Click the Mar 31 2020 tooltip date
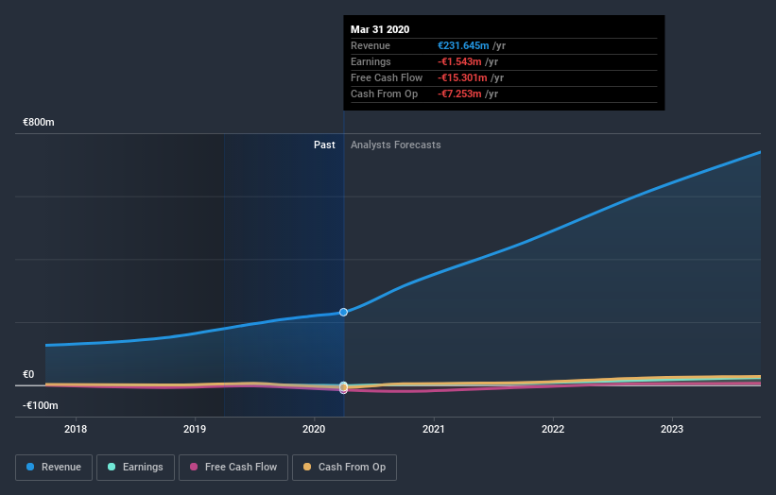Viewport: 776px width, 495px height. pyautogui.click(x=380, y=29)
